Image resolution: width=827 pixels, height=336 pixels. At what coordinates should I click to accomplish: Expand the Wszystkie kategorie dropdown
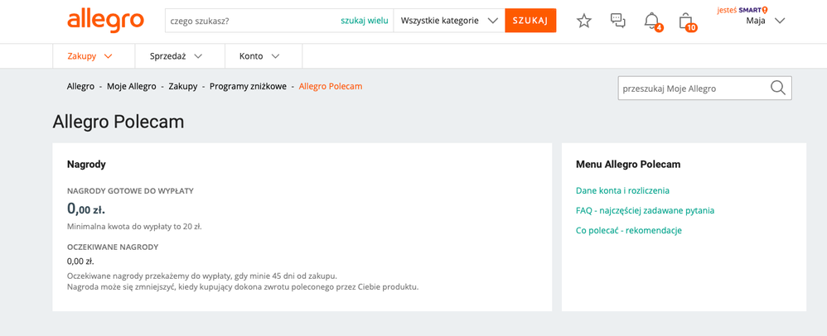point(448,21)
